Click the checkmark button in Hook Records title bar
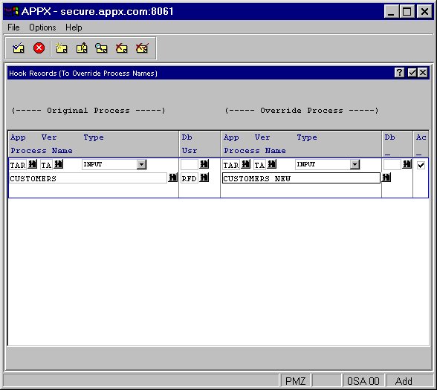Viewport: 437px width, 390px height. (412, 73)
